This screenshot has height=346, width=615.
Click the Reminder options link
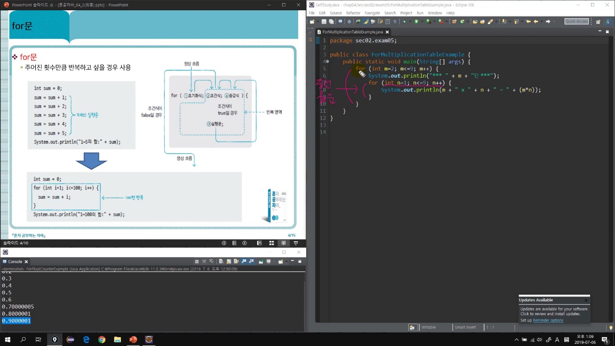[548, 320]
